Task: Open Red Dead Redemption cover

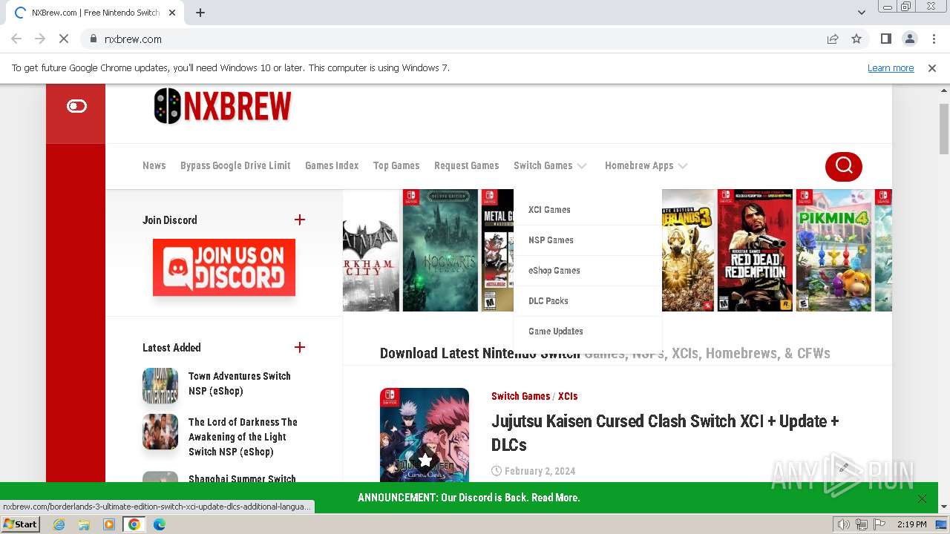Action: [x=755, y=250]
